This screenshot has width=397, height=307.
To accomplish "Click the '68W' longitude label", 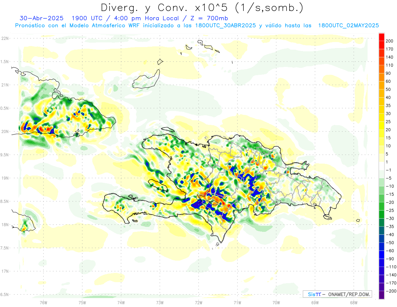I will click(x=354, y=303).
